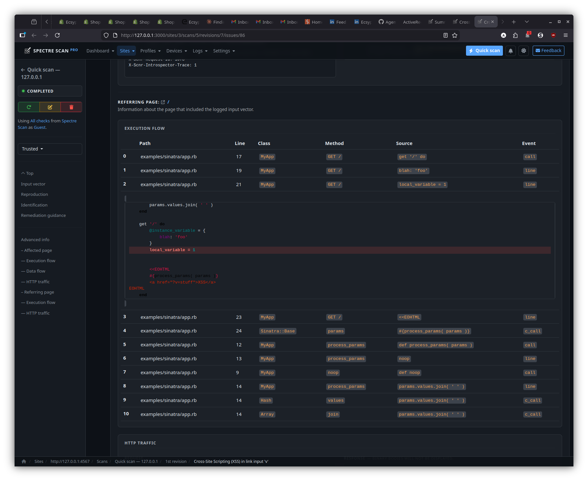
Task: Switch to the 'ActiveRe' browser tab
Action: [412, 22]
